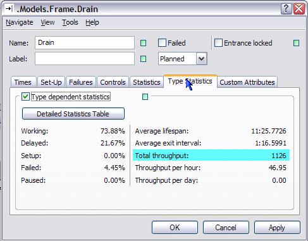Click the green inheritance square next to Name
The image size is (308, 241).
tap(143, 43)
